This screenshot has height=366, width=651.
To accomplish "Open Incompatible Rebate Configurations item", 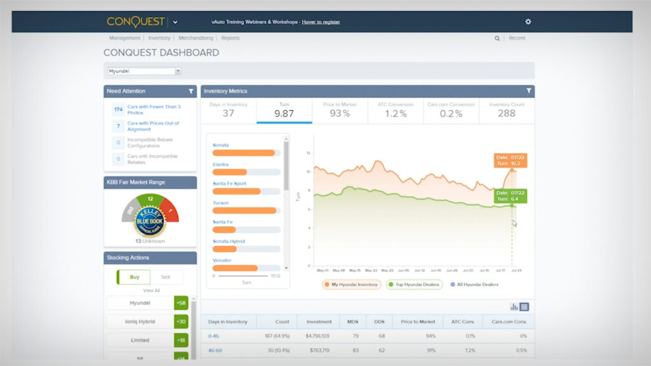I will (x=150, y=143).
